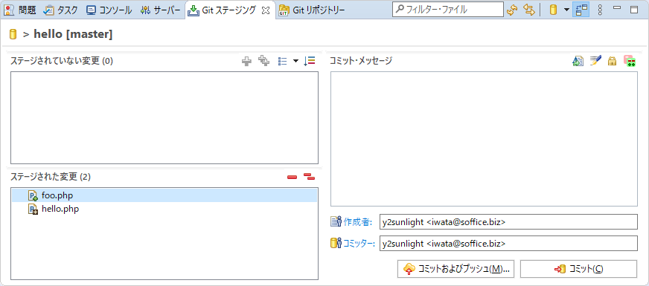Select foo.php in staged changes

point(164,195)
